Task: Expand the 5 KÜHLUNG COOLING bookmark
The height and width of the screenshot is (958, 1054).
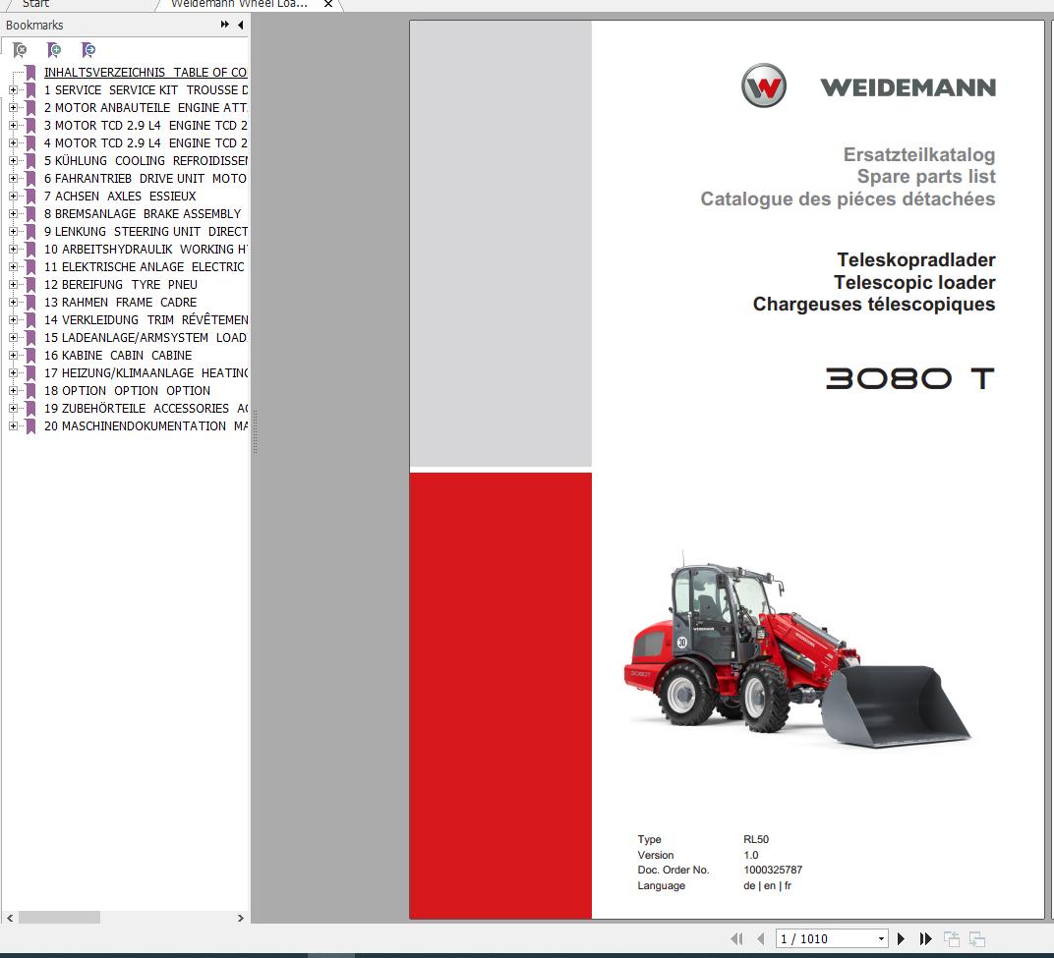Action: point(13,160)
